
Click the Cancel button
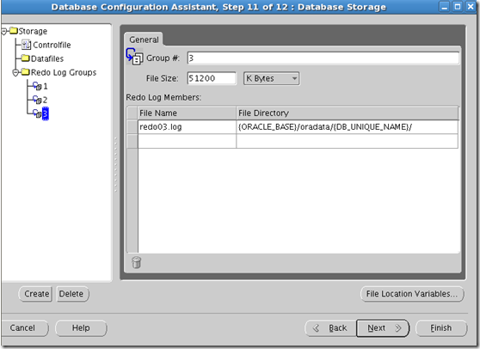point(24,328)
